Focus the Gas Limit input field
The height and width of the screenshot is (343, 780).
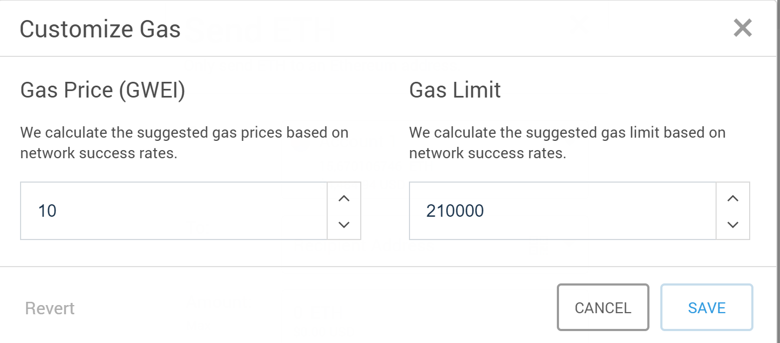coord(562,211)
